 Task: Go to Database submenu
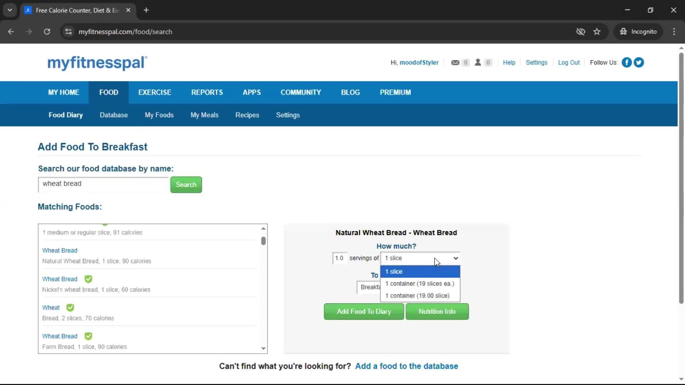click(114, 115)
